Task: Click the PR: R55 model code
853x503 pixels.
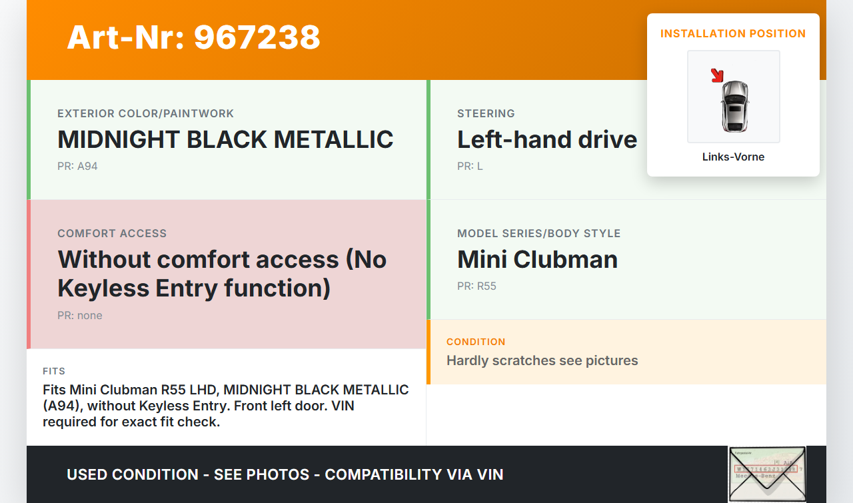Action: pyautogui.click(x=476, y=286)
